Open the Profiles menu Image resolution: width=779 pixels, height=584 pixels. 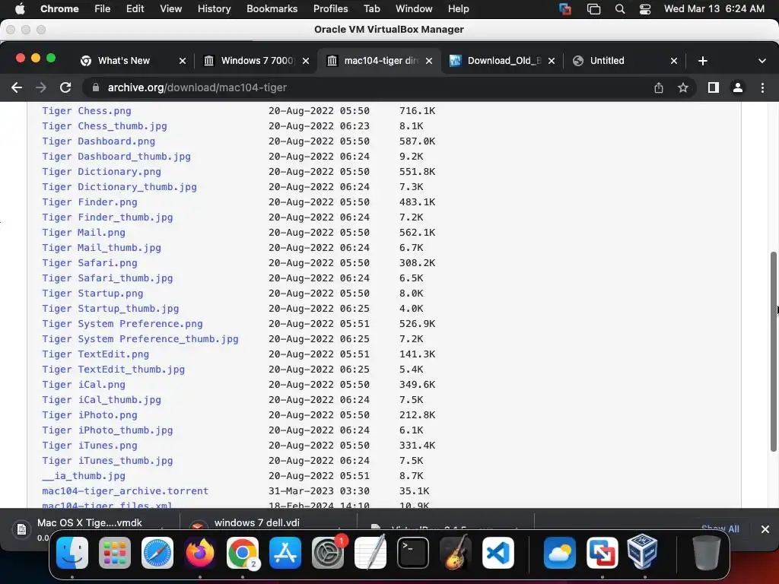tap(330, 9)
